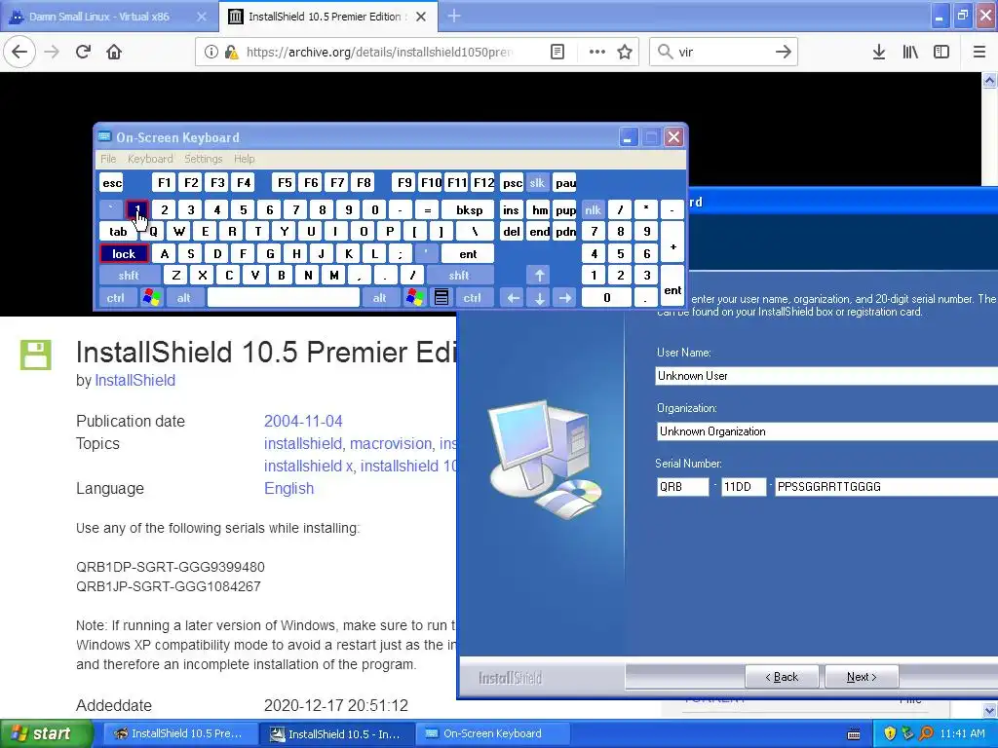Switch to InstallShield 10.5 Pre... browser taskbar button

pyautogui.click(x=179, y=733)
